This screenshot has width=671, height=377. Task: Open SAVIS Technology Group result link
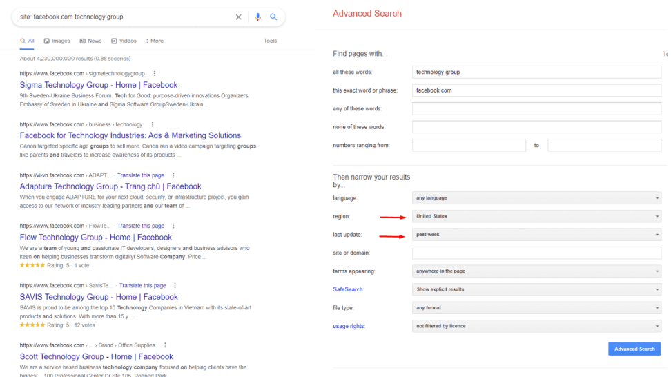click(99, 297)
